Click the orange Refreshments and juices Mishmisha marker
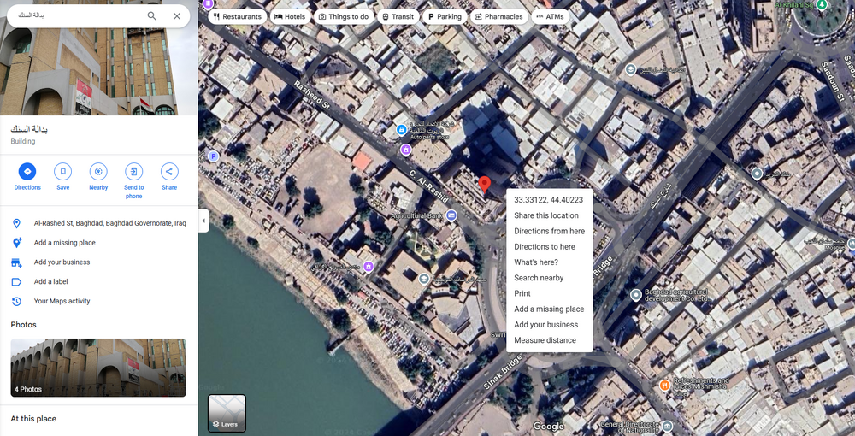Viewport: 855px width, 436px height. pos(664,386)
